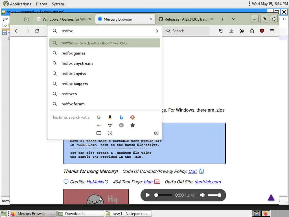
Task: Switch to the Mercury Browser tab
Action: (x=125, y=19)
